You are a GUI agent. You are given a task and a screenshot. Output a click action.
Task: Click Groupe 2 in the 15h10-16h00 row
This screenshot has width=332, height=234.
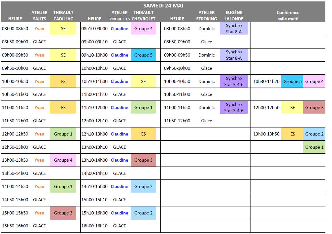coord(143,213)
